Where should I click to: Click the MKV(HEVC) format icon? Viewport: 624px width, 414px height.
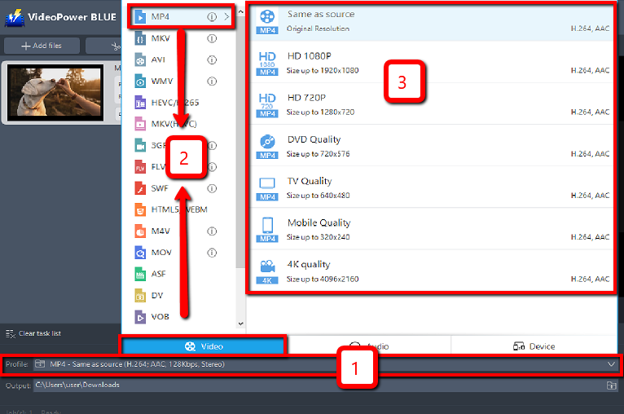140,124
